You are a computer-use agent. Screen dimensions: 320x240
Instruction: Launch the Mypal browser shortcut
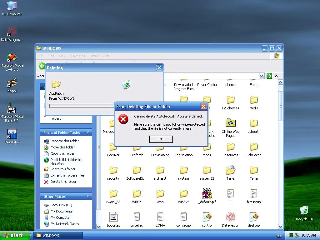tap(12, 86)
